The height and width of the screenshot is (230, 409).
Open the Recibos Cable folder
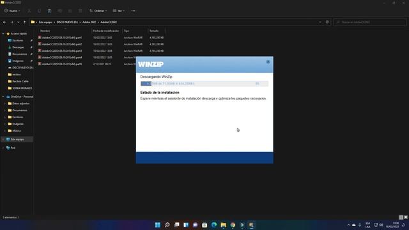[20, 81]
